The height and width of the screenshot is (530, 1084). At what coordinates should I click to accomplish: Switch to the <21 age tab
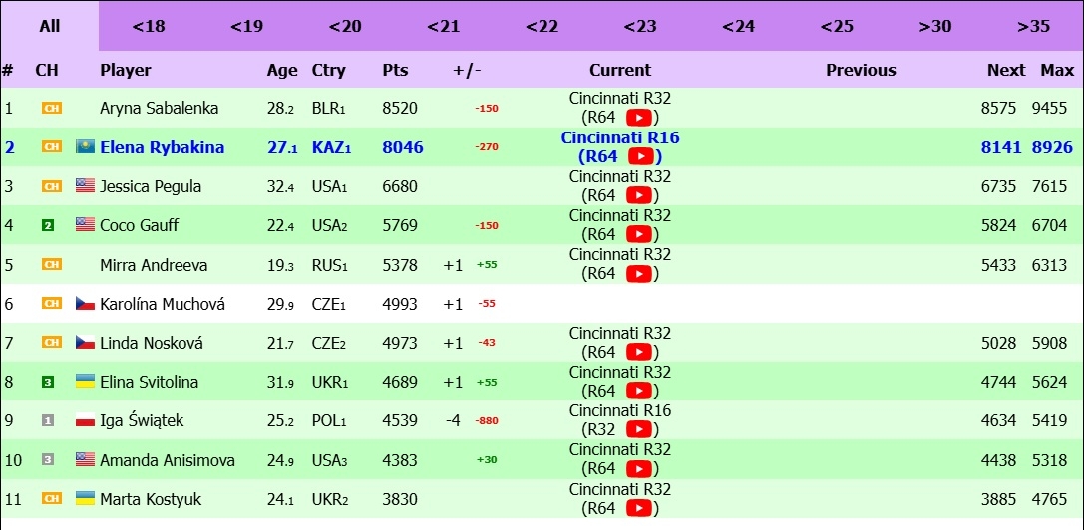click(x=443, y=26)
